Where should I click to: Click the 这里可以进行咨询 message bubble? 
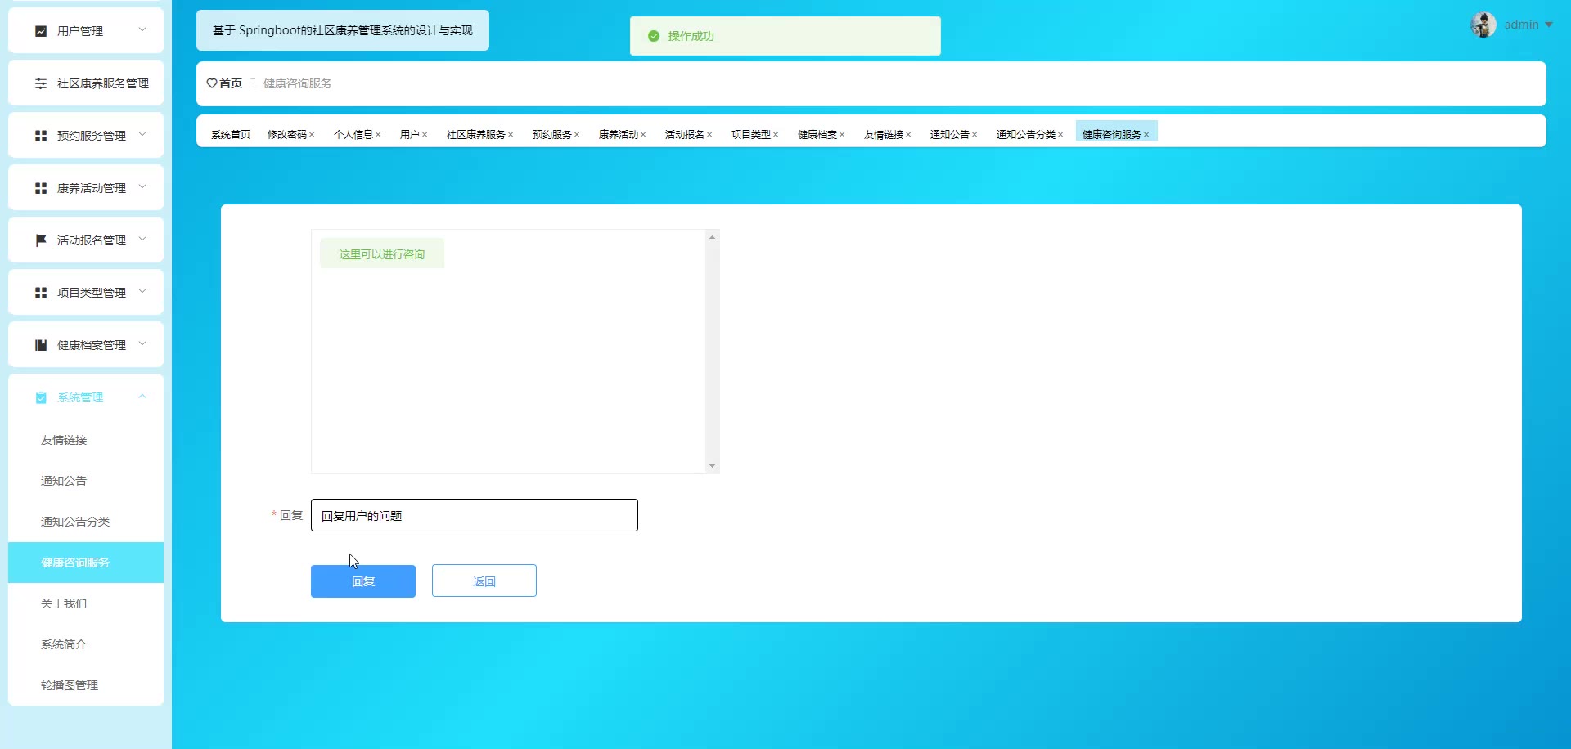tap(382, 253)
